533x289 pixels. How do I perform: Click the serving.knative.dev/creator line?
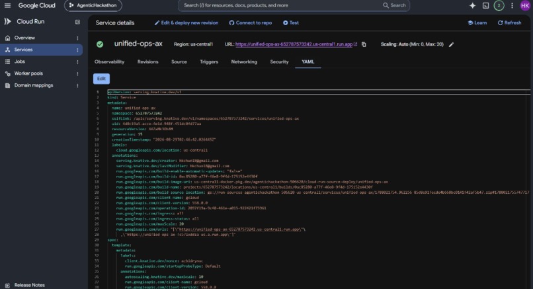[167, 161]
